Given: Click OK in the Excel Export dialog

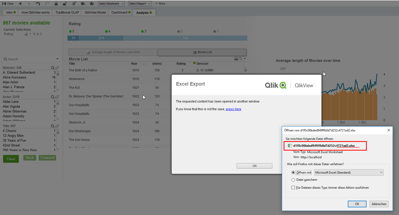Looking at the screenshot, I should click(254, 166).
